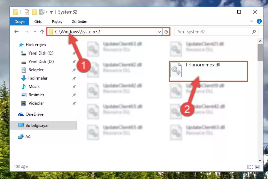Click the folder icon in the title bar
The image size is (268, 179).
pyautogui.click(x=15, y=12)
